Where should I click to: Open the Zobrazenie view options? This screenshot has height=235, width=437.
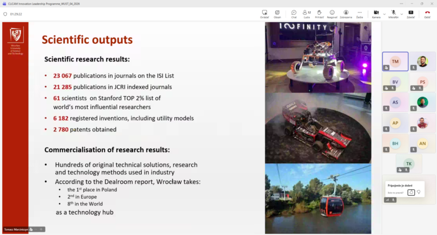346,13
